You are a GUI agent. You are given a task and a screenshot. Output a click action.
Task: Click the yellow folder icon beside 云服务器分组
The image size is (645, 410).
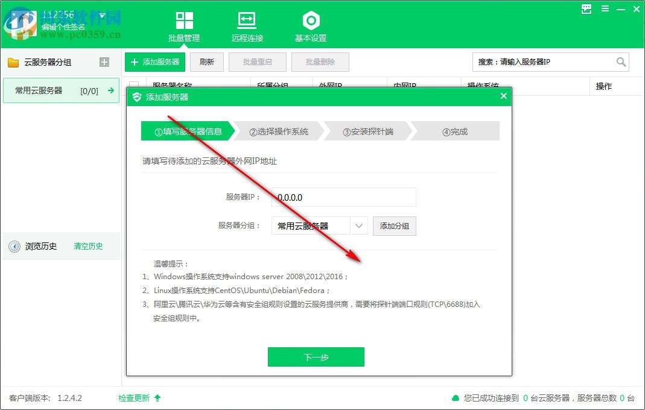pos(13,61)
